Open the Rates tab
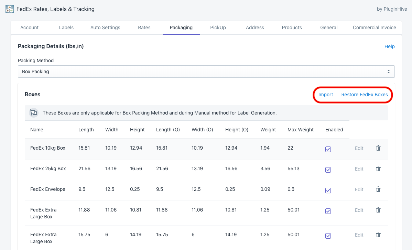The height and width of the screenshot is (250, 412). click(144, 28)
